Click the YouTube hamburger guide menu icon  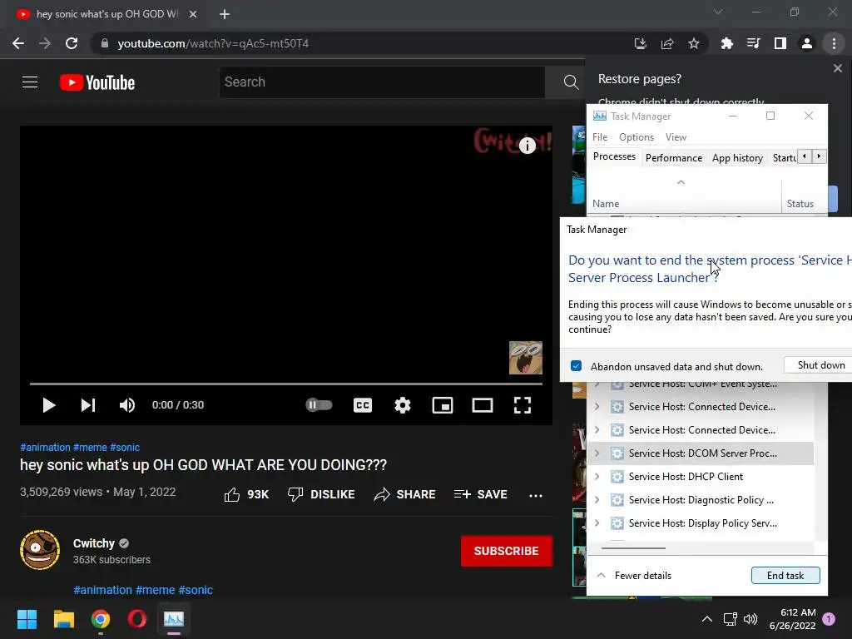(x=30, y=82)
